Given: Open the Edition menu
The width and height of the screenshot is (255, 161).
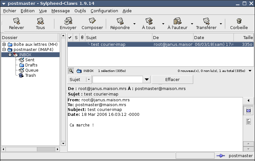Looking at the screenshot, I should coord(28,11).
